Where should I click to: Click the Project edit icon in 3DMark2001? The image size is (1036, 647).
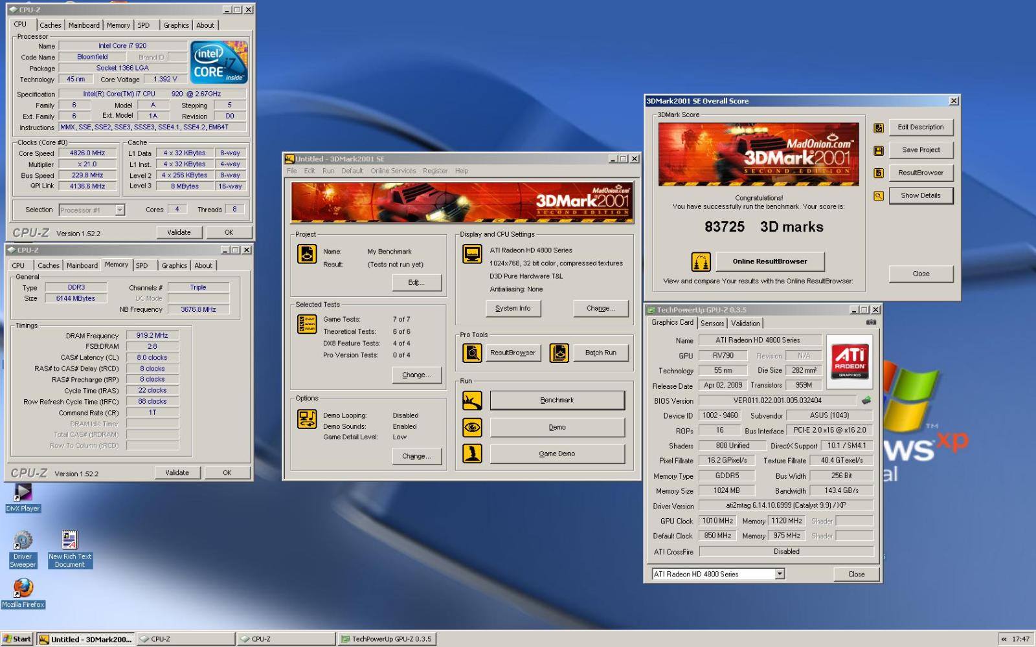click(307, 254)
